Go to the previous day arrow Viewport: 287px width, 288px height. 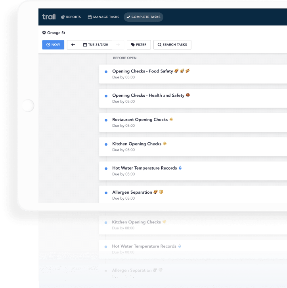[73, 45]
